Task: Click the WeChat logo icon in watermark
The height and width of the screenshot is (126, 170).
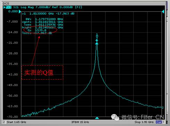Action: click(x=115, y=117)
